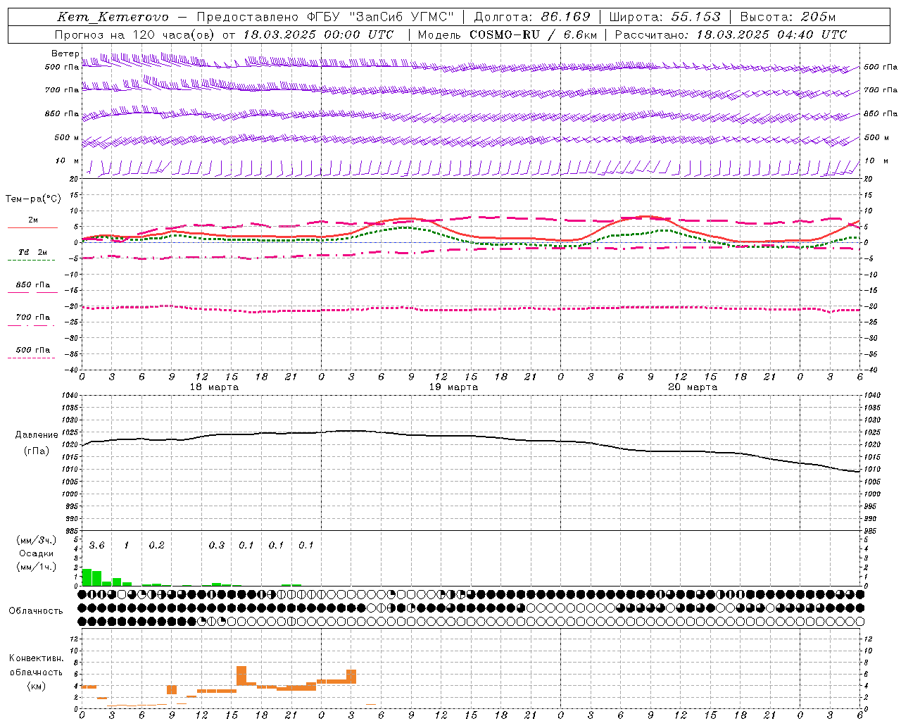Click the 'Давление' pressure panel label
The height and width of the screenshot is (721, 901).
(37, 435)
